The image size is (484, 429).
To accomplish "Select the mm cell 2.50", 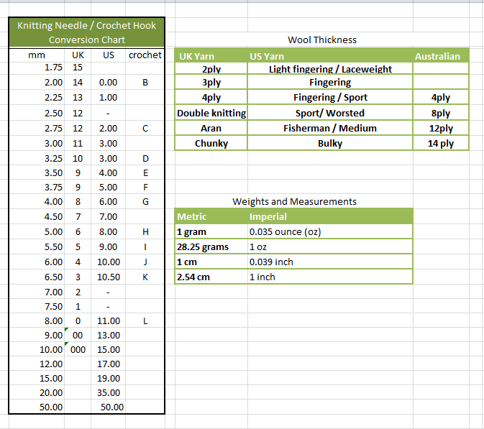I will [x=37, y=114].
